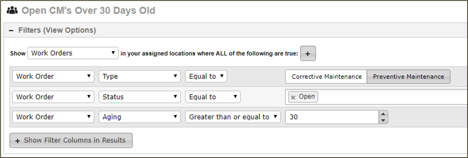
Task: Click the aging value field showing 30
Action: pos(332,117)
